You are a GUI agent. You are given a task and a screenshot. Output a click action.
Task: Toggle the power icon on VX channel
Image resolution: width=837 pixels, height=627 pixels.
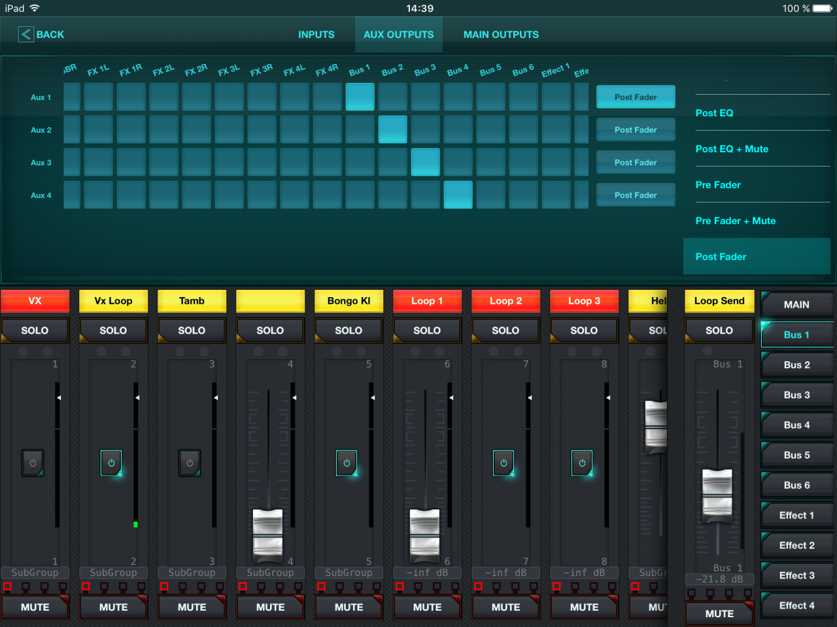pyautogui.click(x=33, y=463)
